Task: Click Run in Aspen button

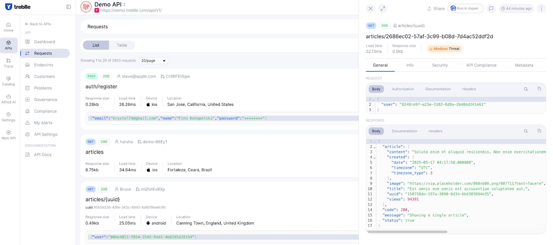Action: (465, 9)
